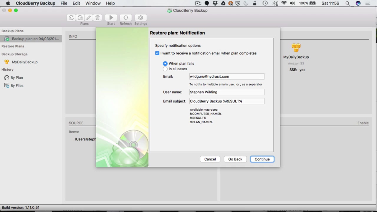
Task: Click the screen recording camera menu bar icon
Action: coord(198,3)
